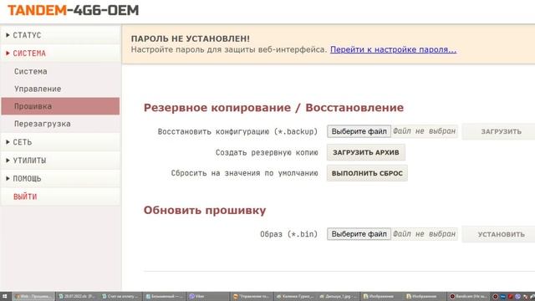535x301 pixels.
Task: Open the Счет на оплату taskbar item
Action: 120,296
